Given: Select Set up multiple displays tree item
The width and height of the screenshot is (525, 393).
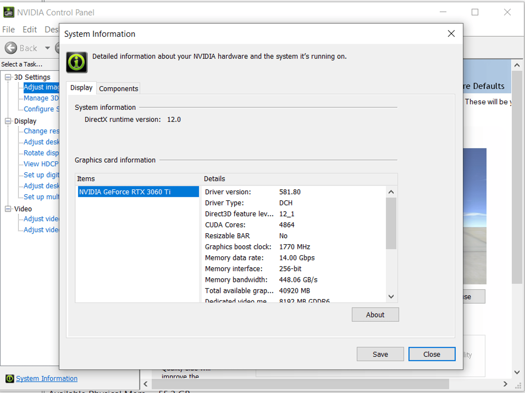Looking at the screenshot, I should pyautogui.click(x=41, y=197).
